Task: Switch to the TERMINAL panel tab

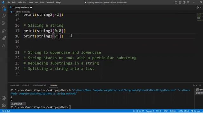Action: click(x=54, y=85)
